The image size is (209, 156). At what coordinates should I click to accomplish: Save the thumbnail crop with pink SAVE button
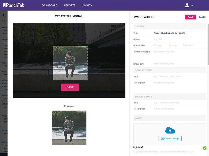pyautogui.click(x=70, y=87)
